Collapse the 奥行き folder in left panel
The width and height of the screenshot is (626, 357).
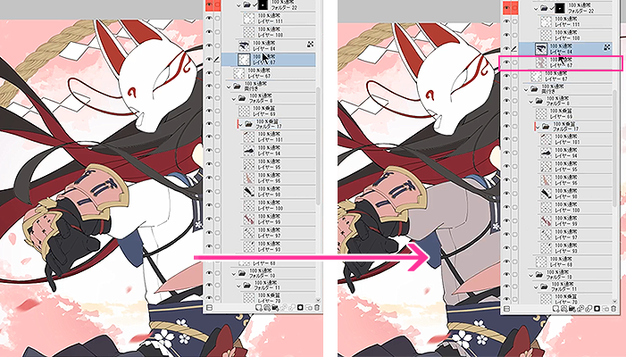click(229, 87)
